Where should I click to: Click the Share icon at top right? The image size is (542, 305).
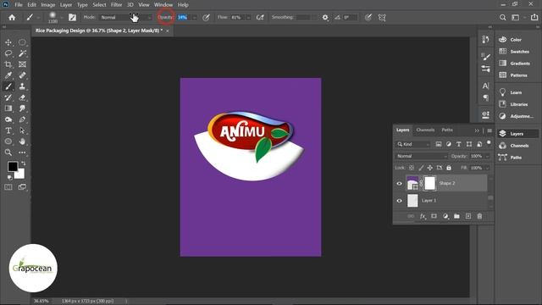[x=534, y=17]
